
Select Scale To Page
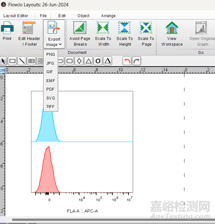(146, 28)
